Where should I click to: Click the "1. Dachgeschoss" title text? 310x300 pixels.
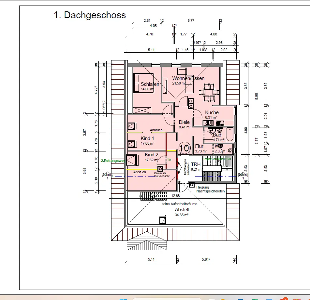[90, 15]
